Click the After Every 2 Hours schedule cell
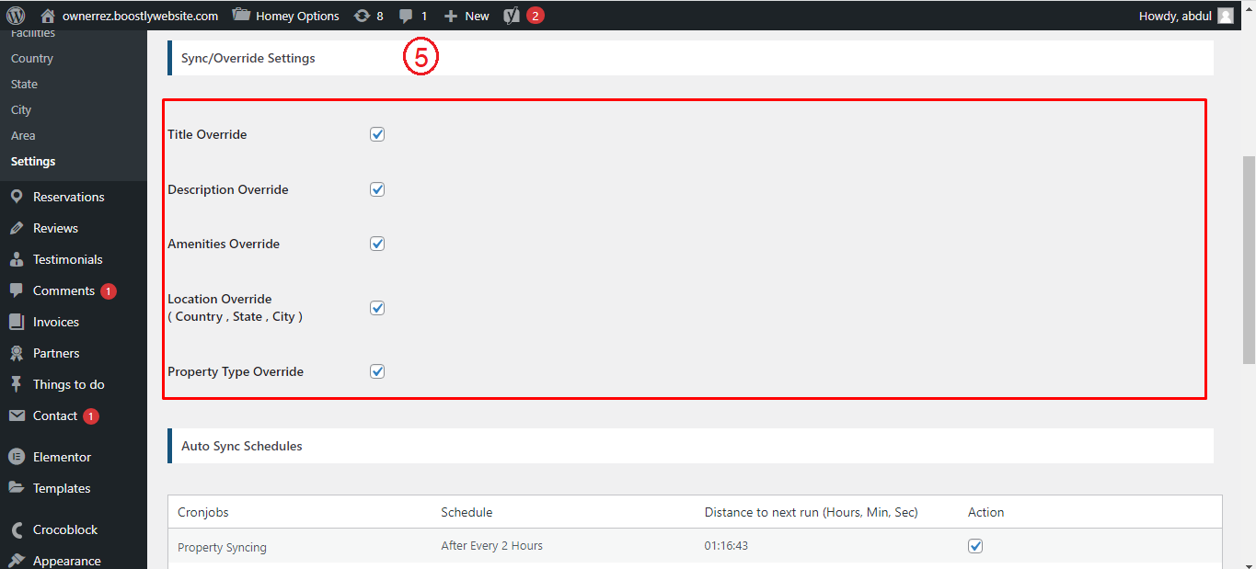The image size is (1256, 569). pos(491,546)
